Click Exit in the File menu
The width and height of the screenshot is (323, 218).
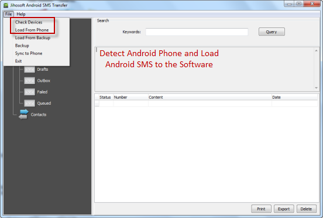18,61
